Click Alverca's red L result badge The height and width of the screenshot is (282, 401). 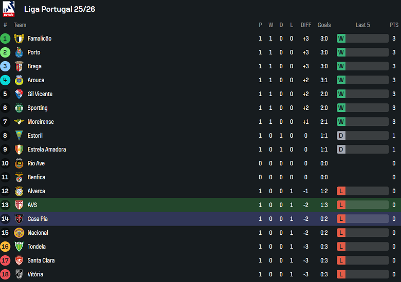click(341, 191)
